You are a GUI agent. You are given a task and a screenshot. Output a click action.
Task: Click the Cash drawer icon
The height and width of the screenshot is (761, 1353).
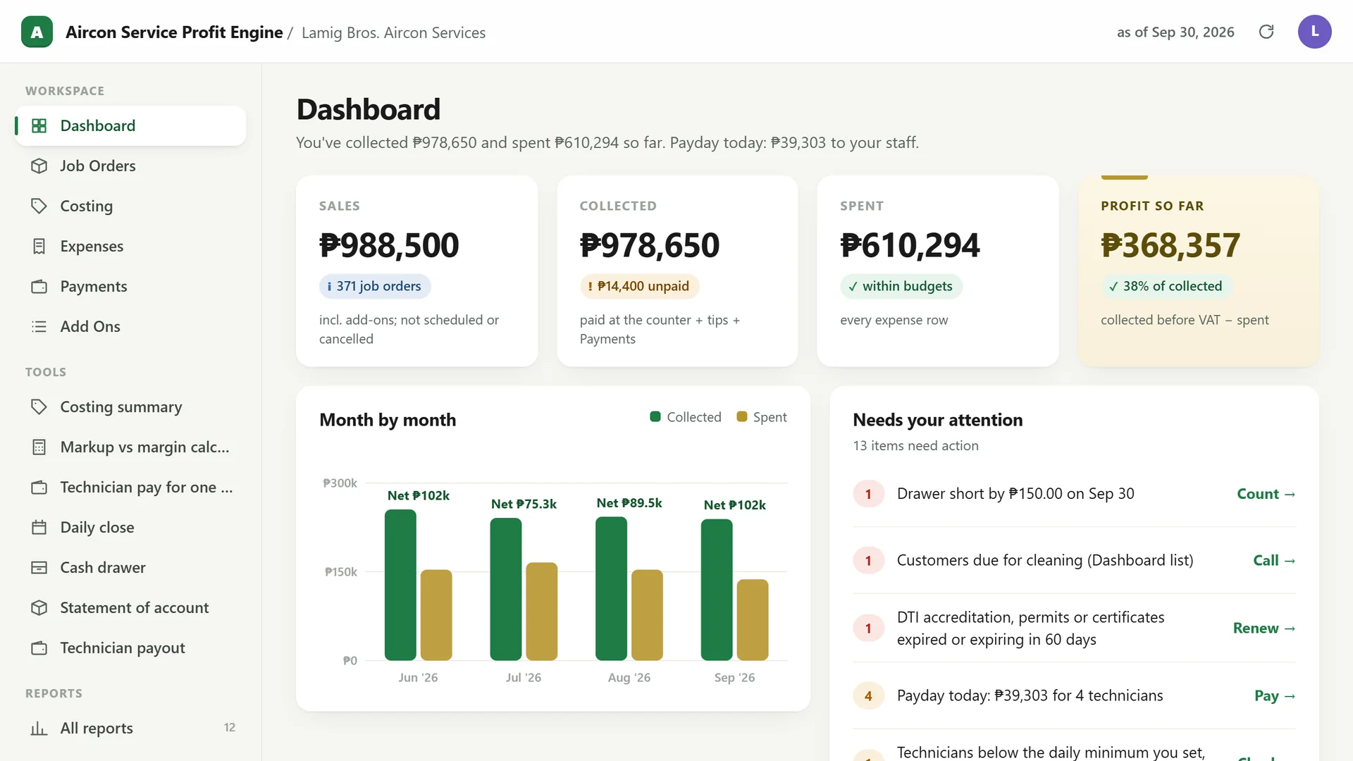coord(39,567)
